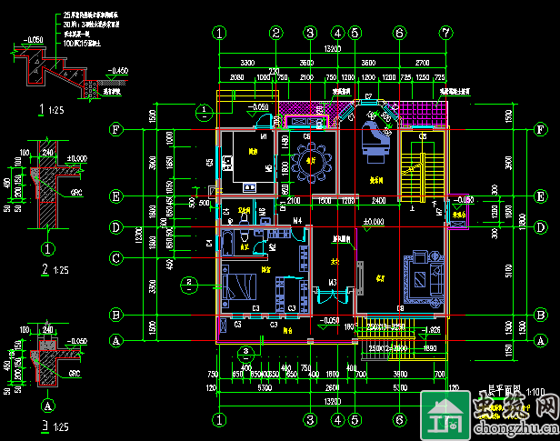The height and width of the screenshot is (441, 560).
Task: Click grid bubble A on the right side
Action: [x=542, y=341]
